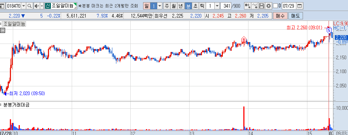
Task: Click the chart icon left of stock code
Action: pyautogui.click(x=2, y=6)
